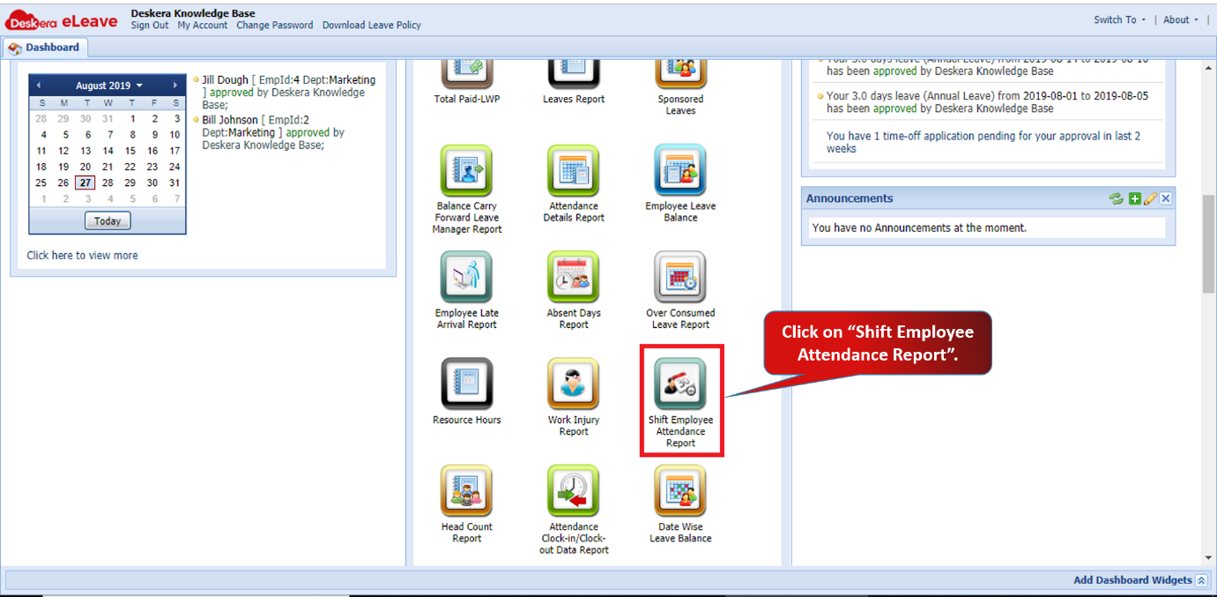Screen dimensions: 1217x597
Task: Open the Head Count Report
Action: (x=465, y=489)
